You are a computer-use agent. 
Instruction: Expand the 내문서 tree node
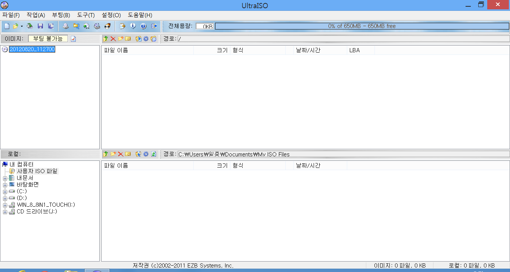tap(5, 178)
